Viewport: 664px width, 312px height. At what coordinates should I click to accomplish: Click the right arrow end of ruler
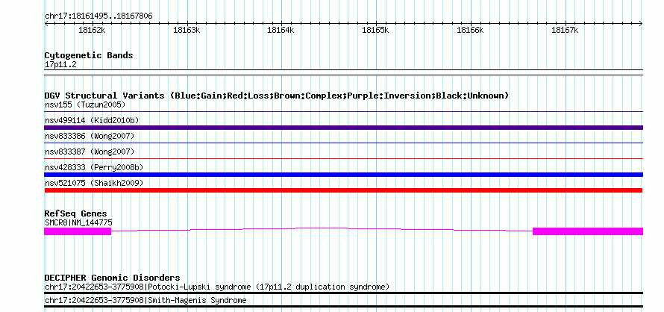641,24
